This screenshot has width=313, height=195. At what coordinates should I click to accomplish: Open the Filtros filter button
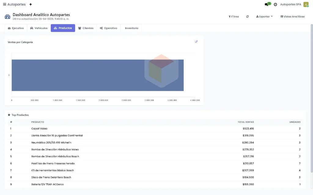(x=234, y=16)
